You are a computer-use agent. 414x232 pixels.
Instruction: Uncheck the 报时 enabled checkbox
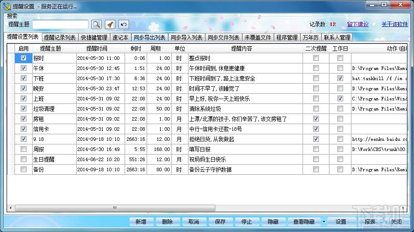tap(23, 58)
